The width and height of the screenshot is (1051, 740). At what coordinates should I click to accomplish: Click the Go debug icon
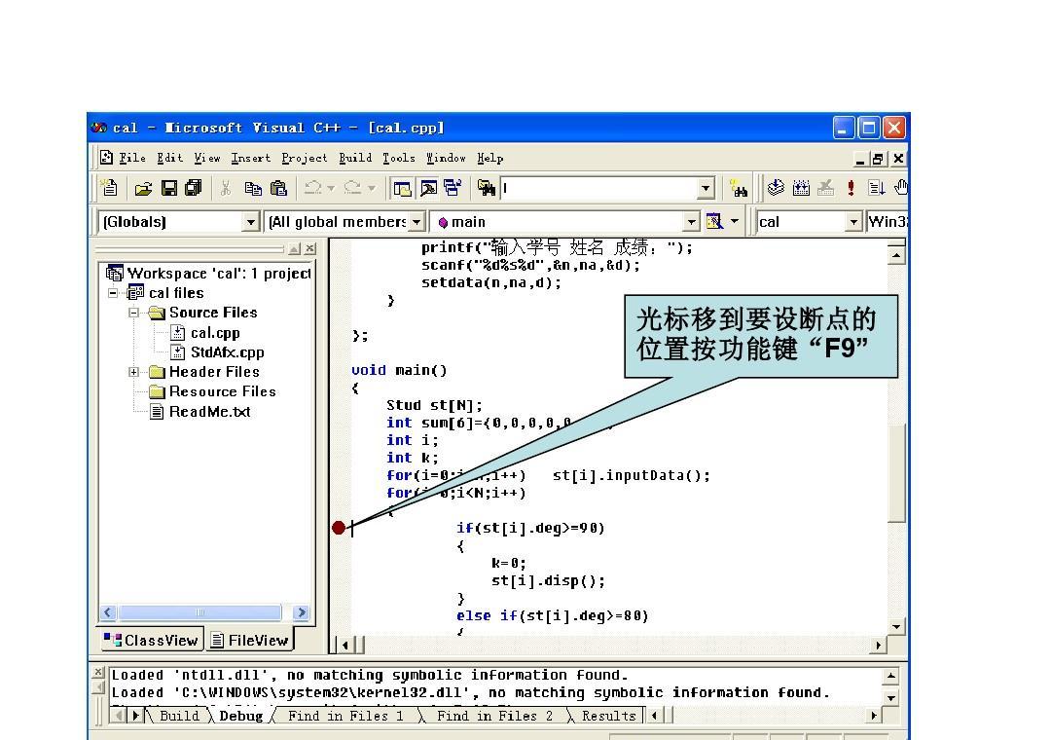pyautogui.click(x=876, y=189)
